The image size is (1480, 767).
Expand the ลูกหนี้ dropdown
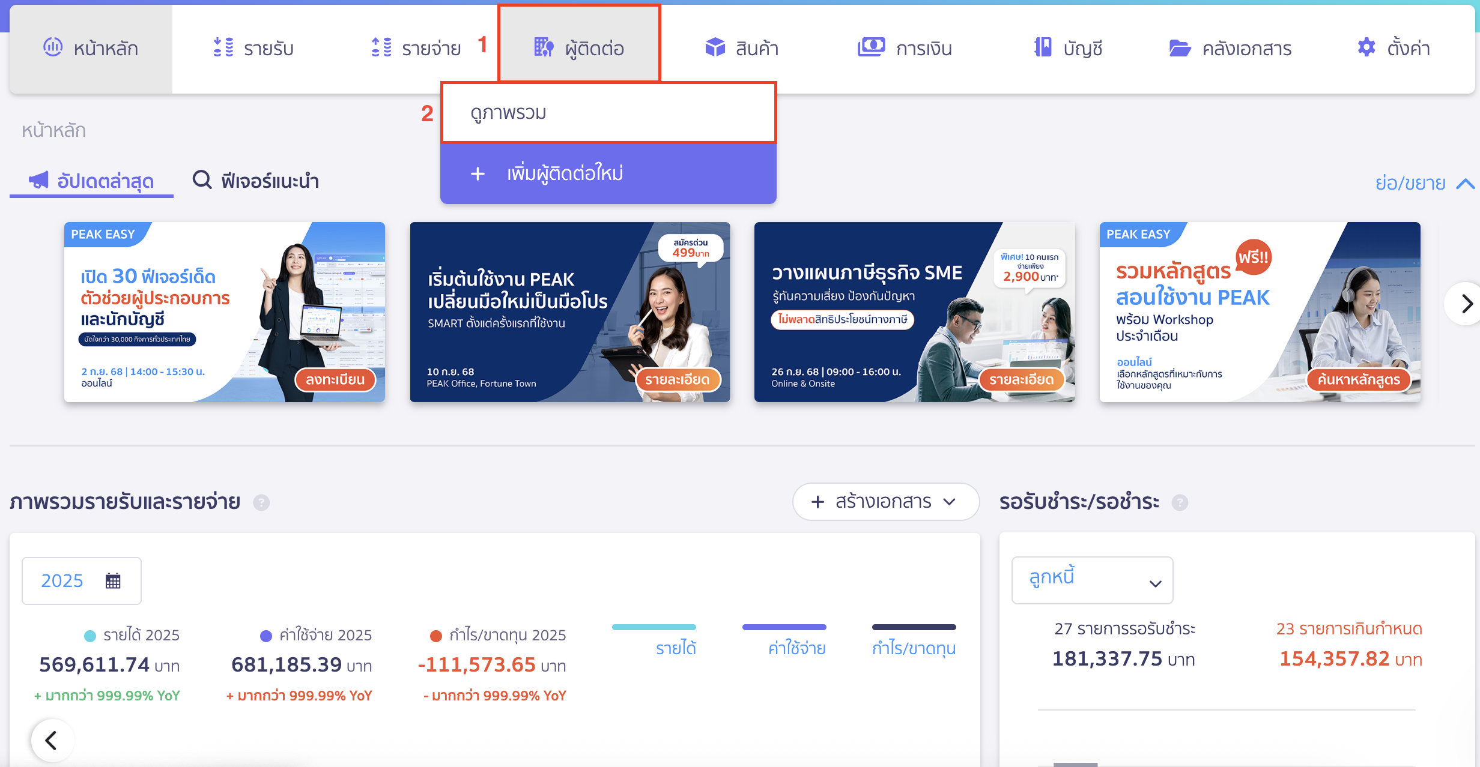(x=1092, y=580)
